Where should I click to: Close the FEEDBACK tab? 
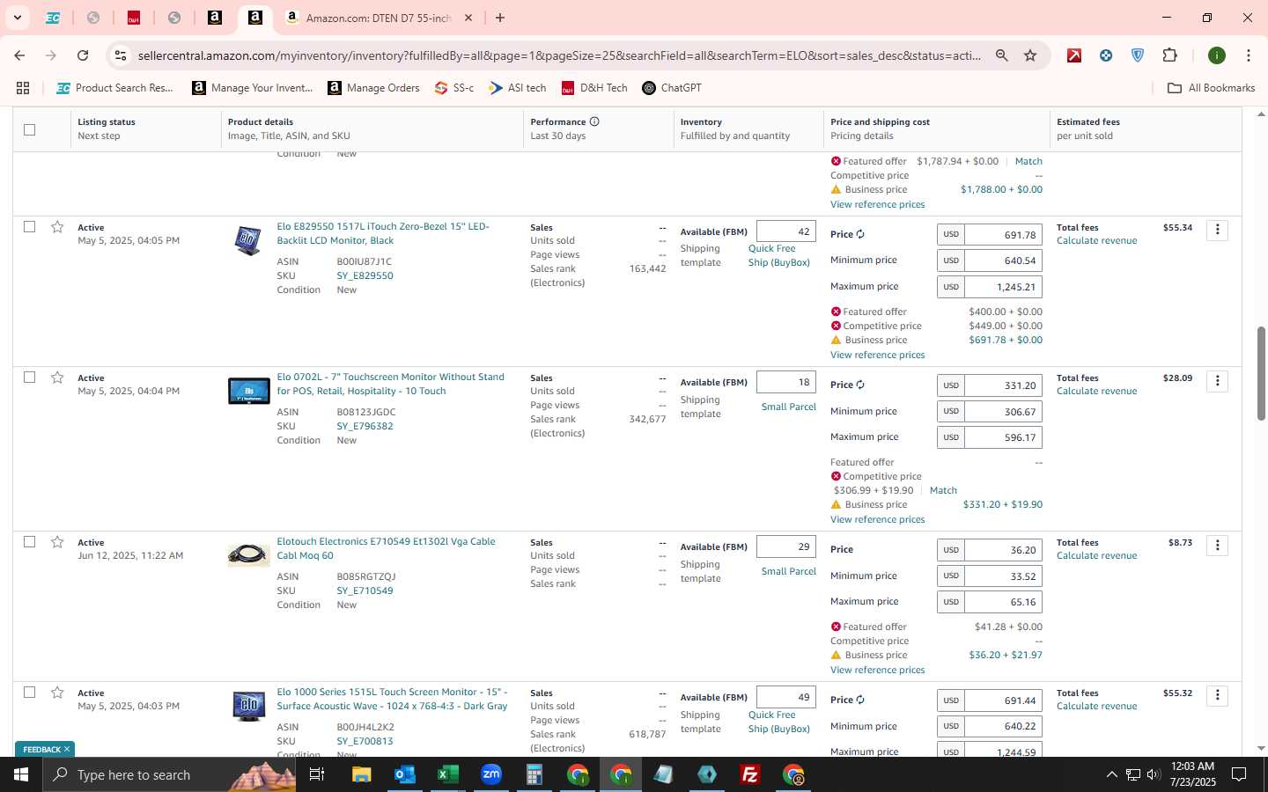pyautogui.click(x=67, y=749)
